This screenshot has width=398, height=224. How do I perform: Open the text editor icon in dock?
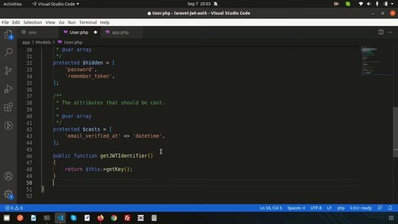87,218
